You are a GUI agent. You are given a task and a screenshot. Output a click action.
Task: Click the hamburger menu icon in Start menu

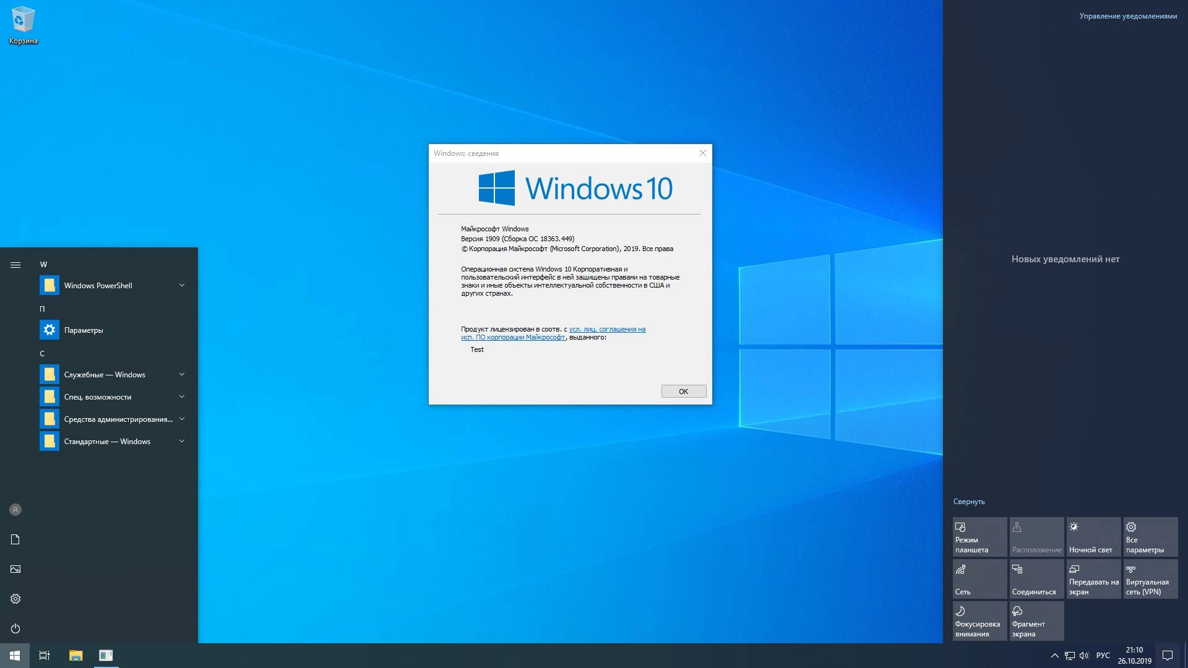[x=15, y=265]
